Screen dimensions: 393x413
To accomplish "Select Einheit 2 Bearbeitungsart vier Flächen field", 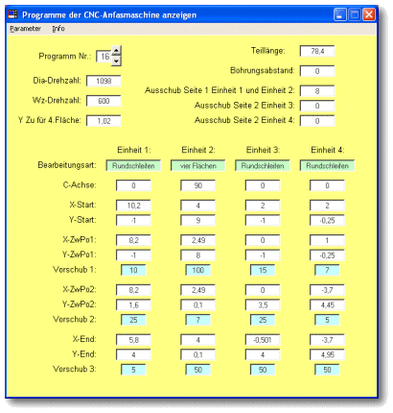I will (x=198, y=166).
